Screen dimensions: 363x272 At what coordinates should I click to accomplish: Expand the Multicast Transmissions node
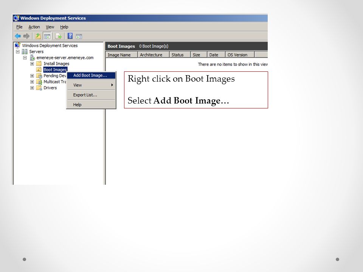[32, 82]
